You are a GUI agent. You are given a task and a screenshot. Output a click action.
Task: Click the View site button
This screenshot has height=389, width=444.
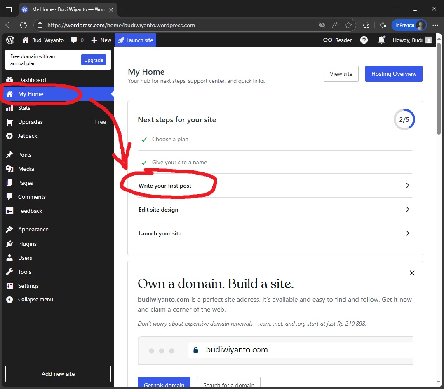click(341, 74)
